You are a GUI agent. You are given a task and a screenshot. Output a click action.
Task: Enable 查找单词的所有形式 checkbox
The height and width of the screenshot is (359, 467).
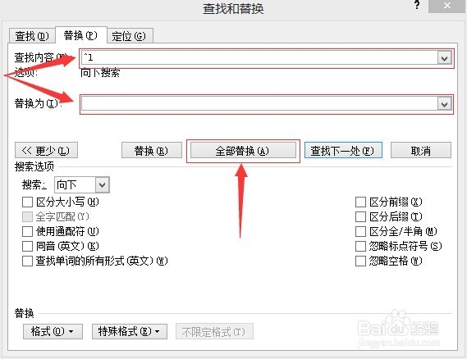27,261
